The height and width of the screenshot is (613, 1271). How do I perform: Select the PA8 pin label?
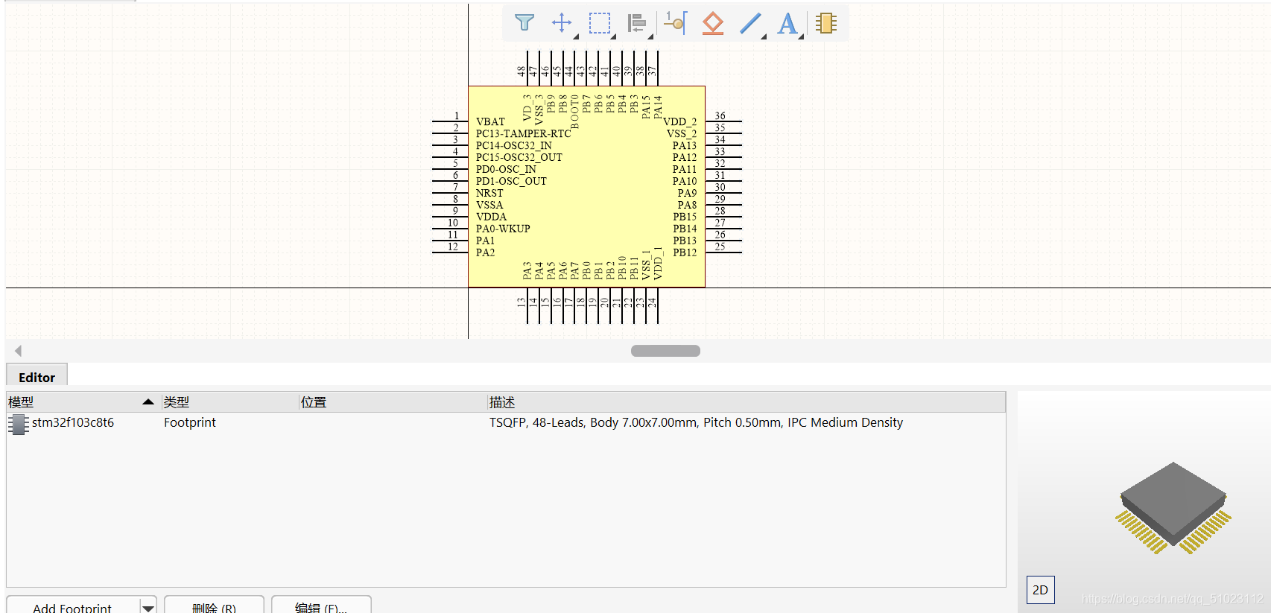coord(687,205)
